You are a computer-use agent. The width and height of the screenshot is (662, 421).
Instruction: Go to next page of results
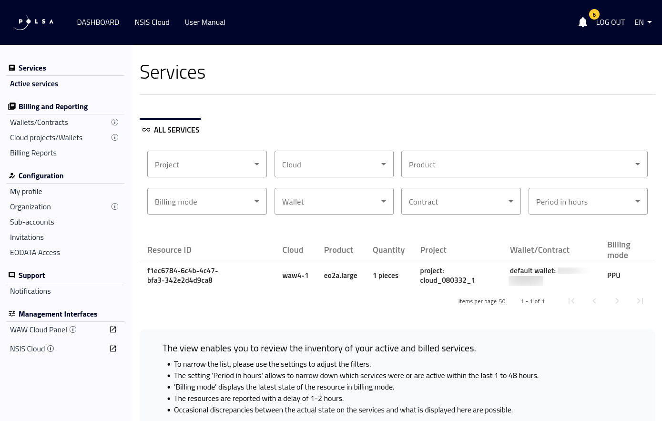pos(617,301)
